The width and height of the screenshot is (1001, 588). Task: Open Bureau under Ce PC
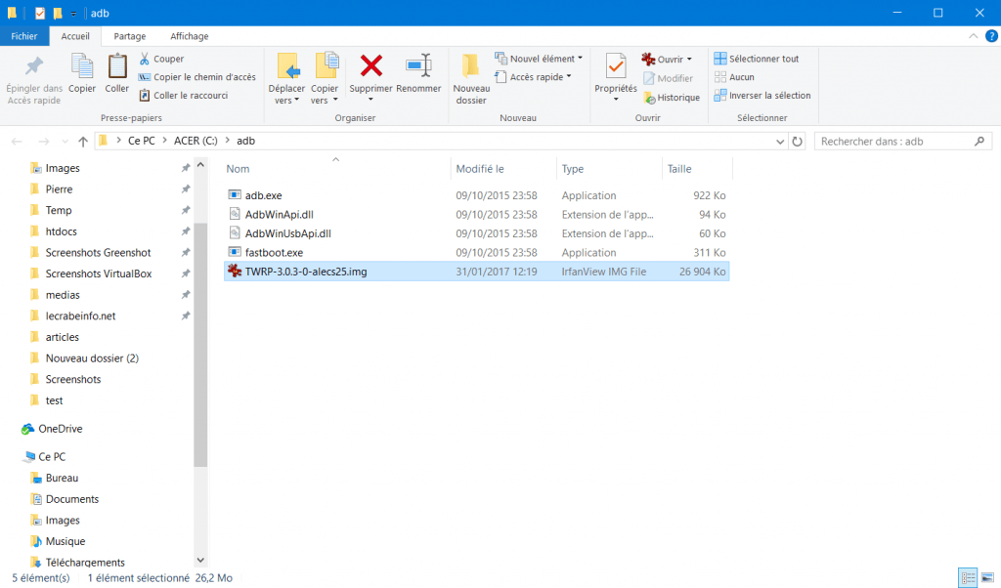pyautogui.click(x=62, y=479)
